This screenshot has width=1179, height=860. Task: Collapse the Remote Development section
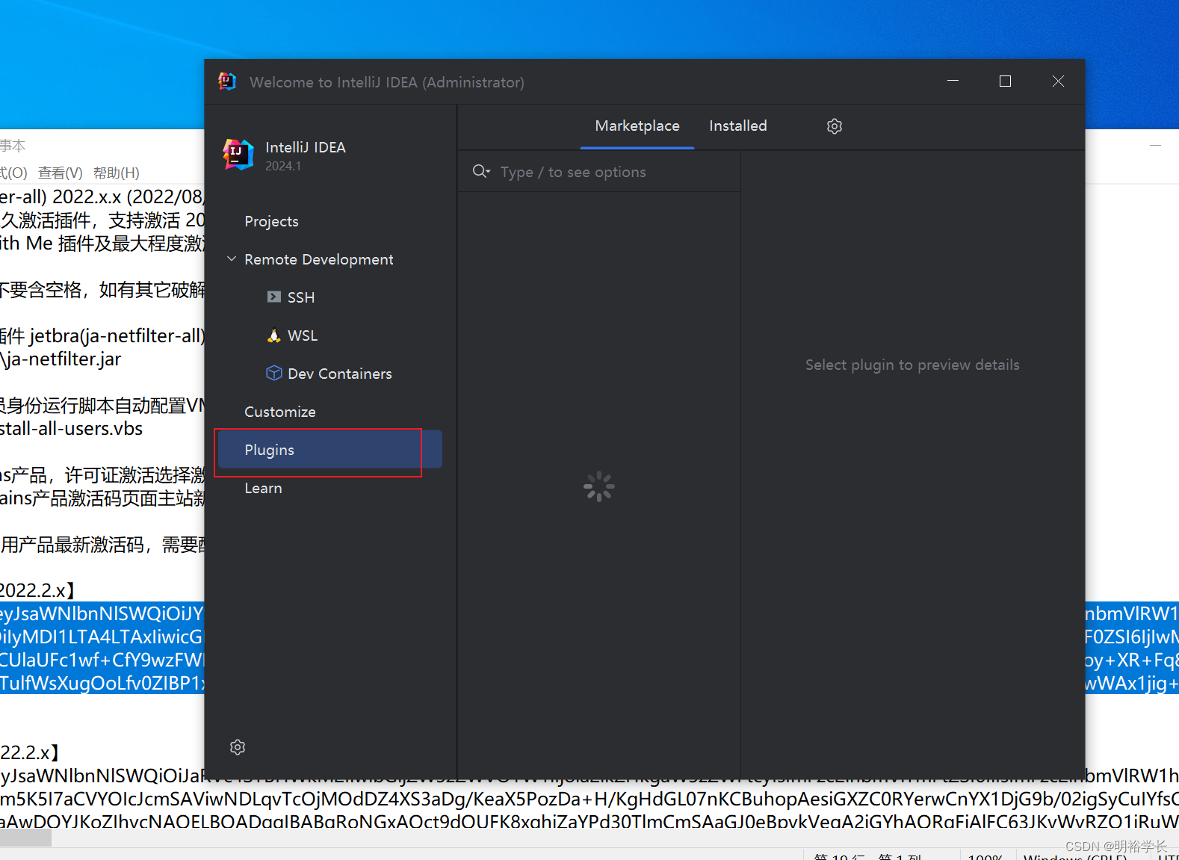click(x=232, y=259)
